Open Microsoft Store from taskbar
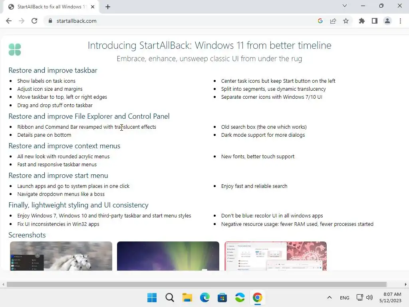The height and width of the screenshot is (307, 409). tap(222, 297)
